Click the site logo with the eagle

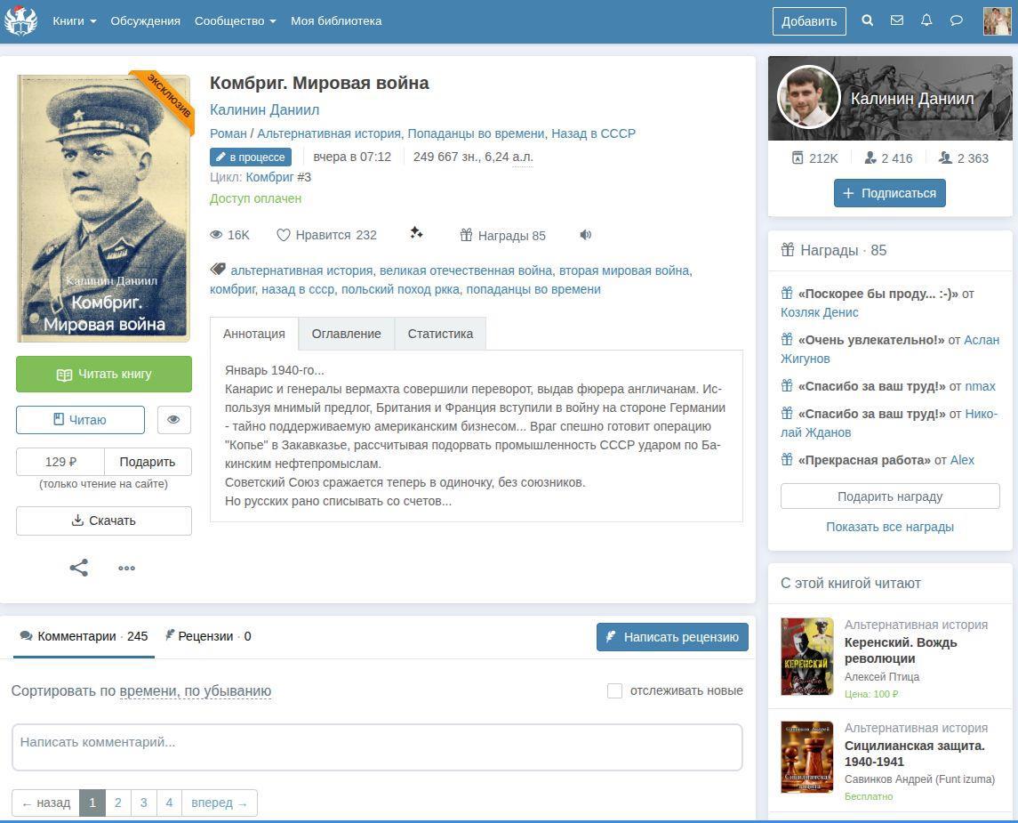click(20, 20)
